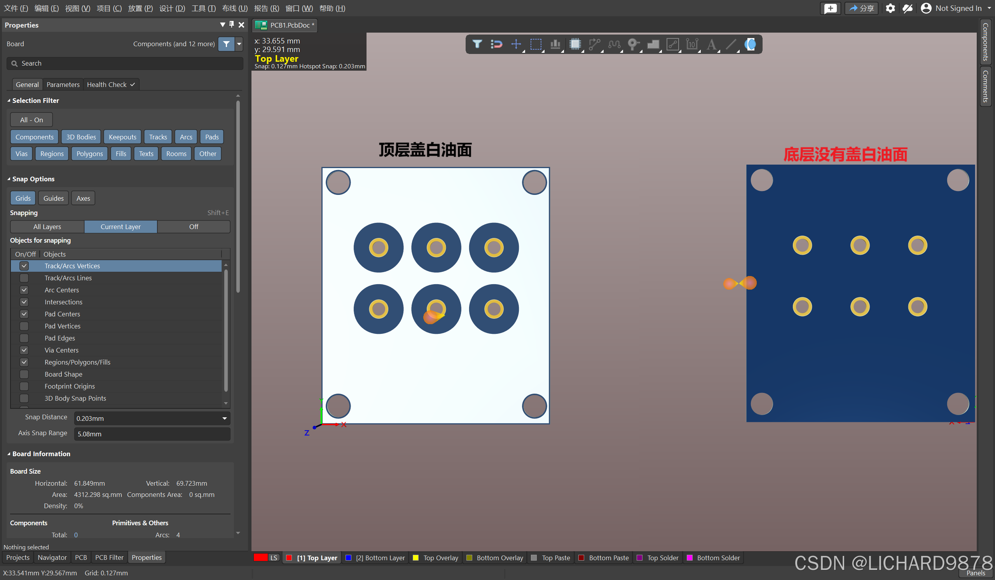Toggle the snap magnet icon
The image size is (995, 580).
[x=496, y=44]
